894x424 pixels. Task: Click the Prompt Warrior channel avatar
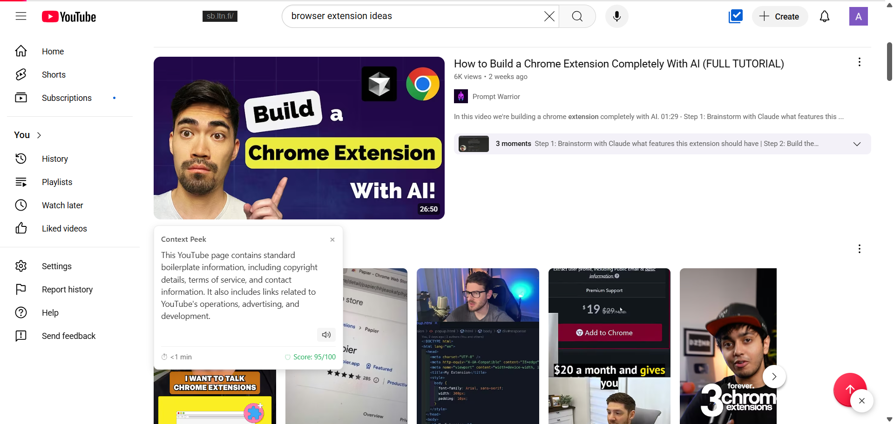point(461,96)
